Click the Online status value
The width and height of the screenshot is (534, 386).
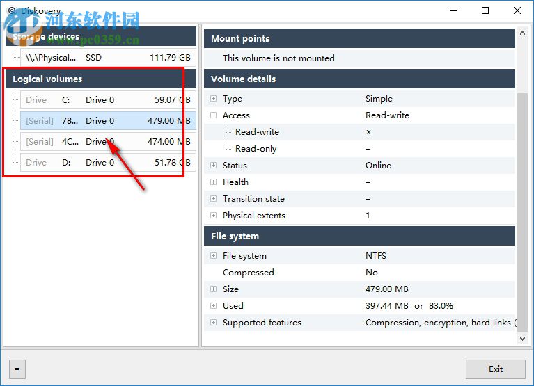378,166
